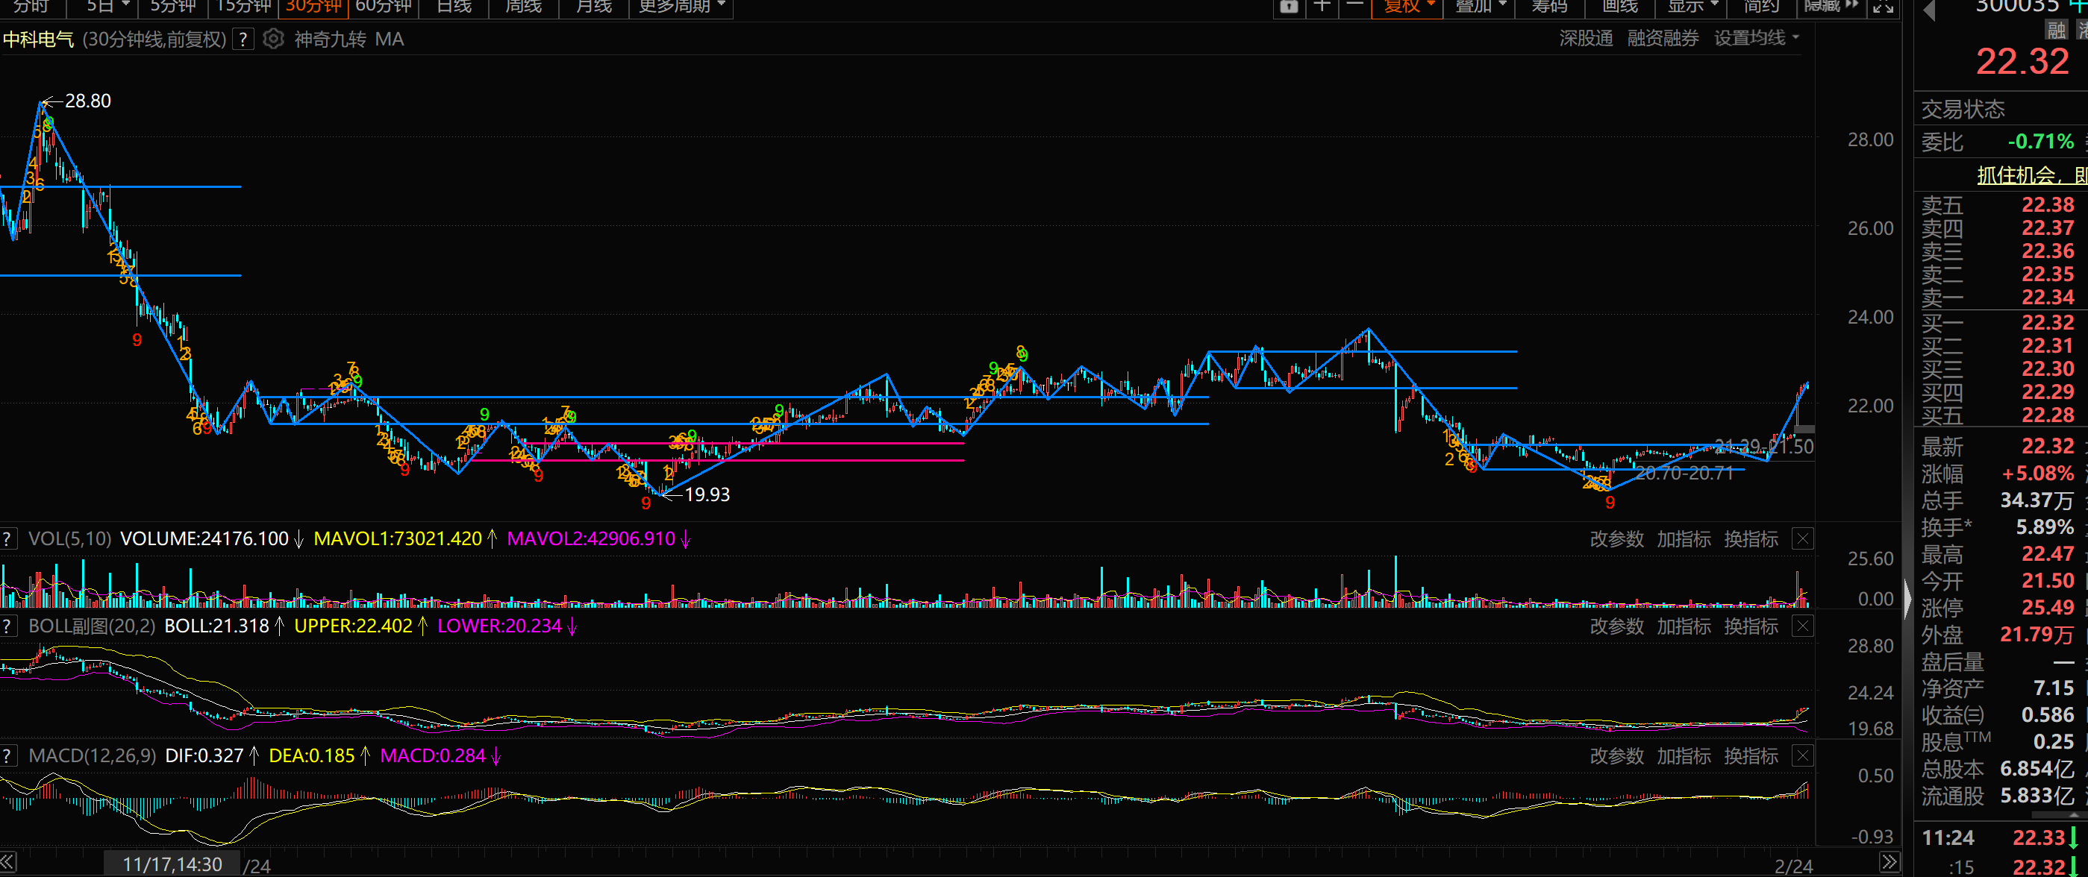Close the VOL indicator panel
2088x877 pixels.
click(x=1802, y=538)
